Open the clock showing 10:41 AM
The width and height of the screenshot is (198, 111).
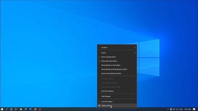click(187, 109)
